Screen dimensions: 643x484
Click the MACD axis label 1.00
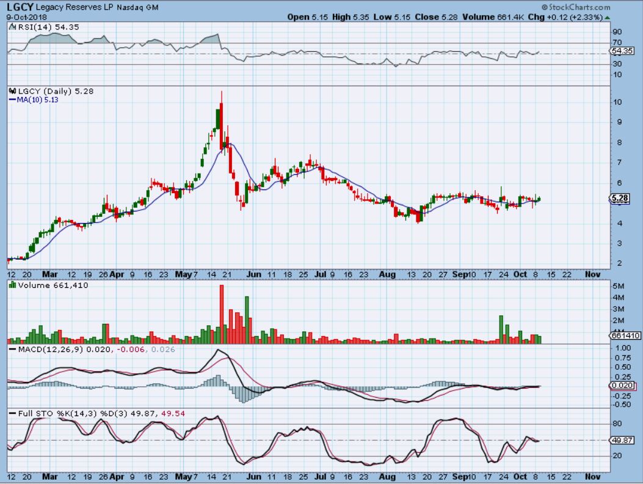(x=623, y=348)
